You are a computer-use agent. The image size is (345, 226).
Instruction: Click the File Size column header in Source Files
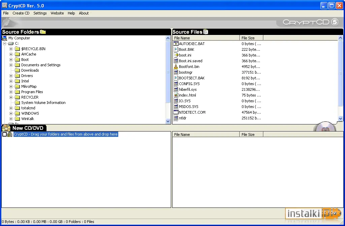(x=251, y=38)
